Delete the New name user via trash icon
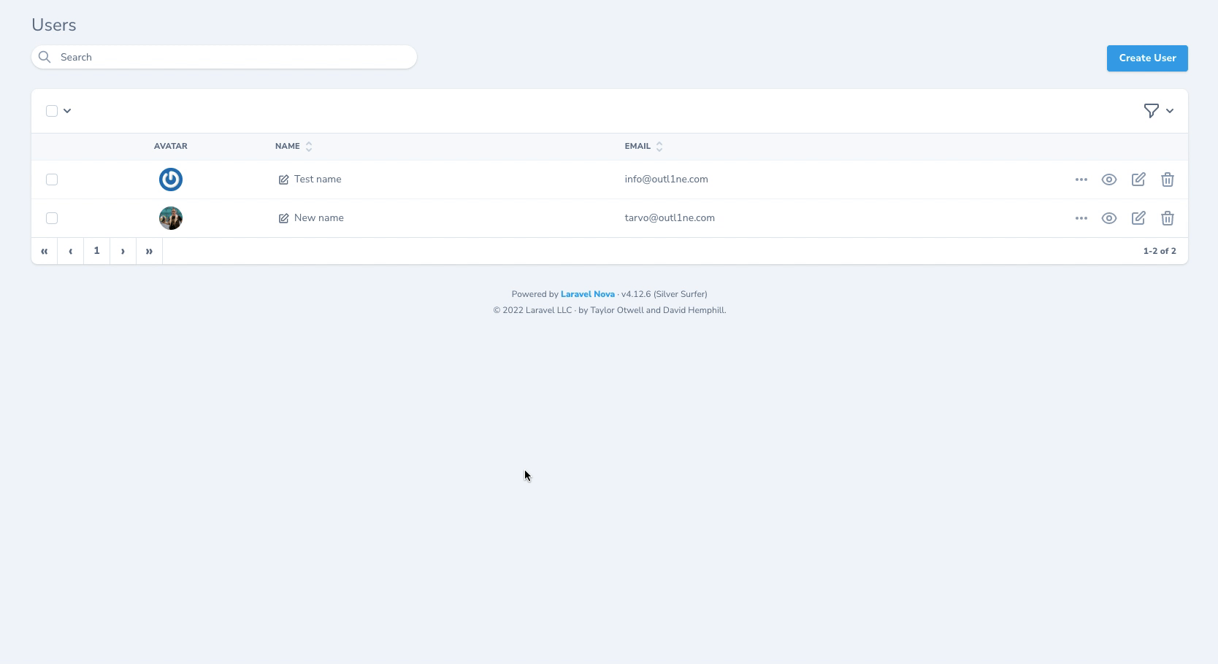 click(x=1167, y=218)
